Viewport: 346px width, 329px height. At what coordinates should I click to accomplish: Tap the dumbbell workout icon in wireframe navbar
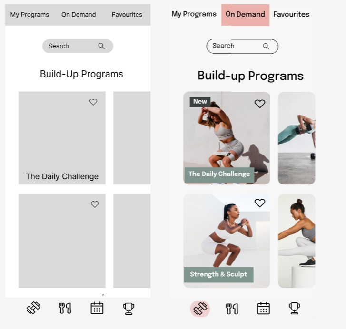click(x=33, y=308)
